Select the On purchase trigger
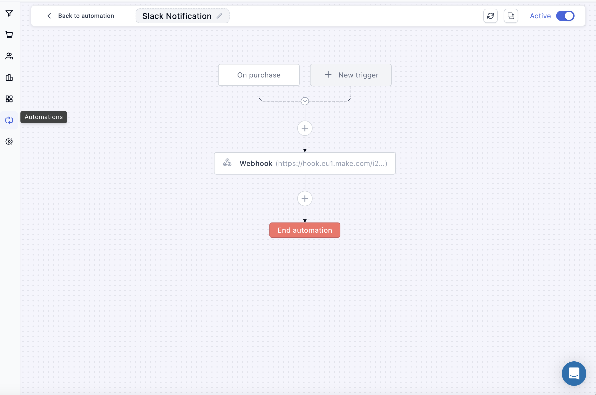596x395 pixels. [x=259, y=75]
